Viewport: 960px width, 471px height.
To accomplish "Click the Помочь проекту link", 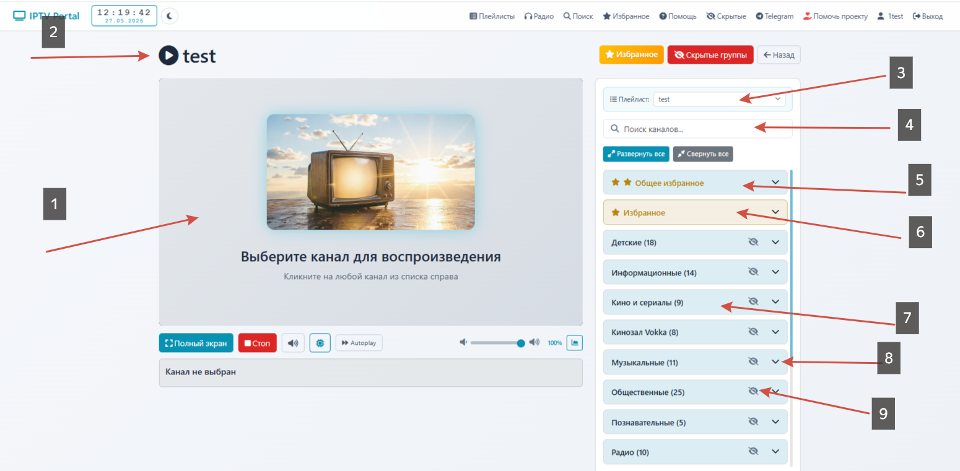I will tap(836, 17).
